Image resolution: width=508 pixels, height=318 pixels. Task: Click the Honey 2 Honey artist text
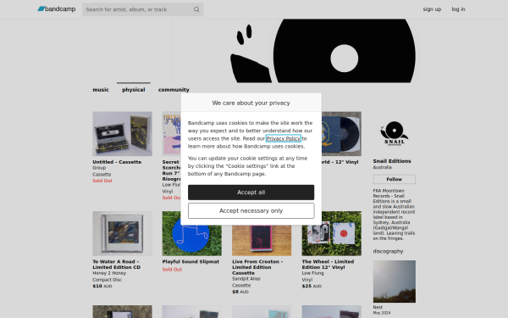(109, 273)
